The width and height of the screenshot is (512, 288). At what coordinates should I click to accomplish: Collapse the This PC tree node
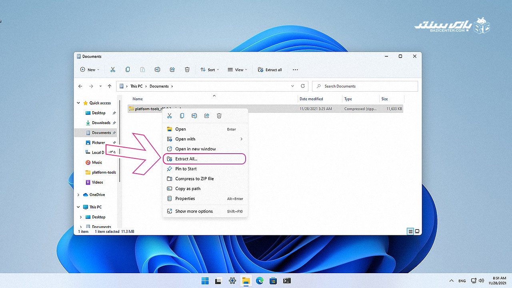(x=78, y=207)
